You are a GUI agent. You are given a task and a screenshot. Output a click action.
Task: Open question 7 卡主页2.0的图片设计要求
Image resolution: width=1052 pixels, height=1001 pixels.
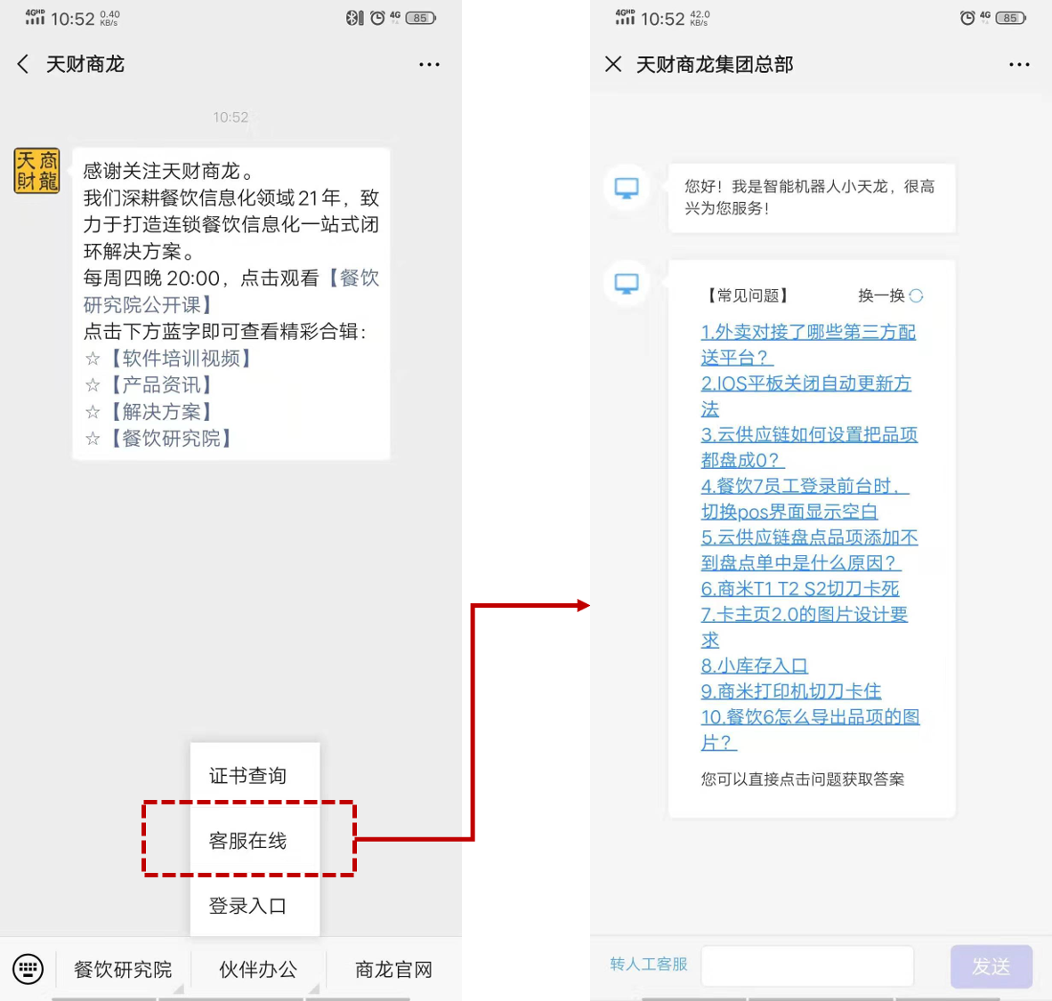[x=804, y=627]
